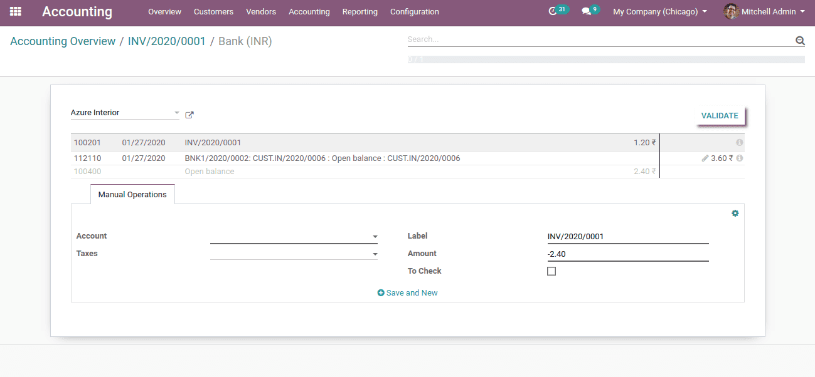
Task: Click the Amount field -2.40
Action: (628, 254)
